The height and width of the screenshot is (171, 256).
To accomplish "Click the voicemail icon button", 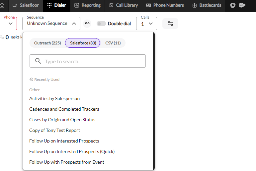I will (87, 24).
